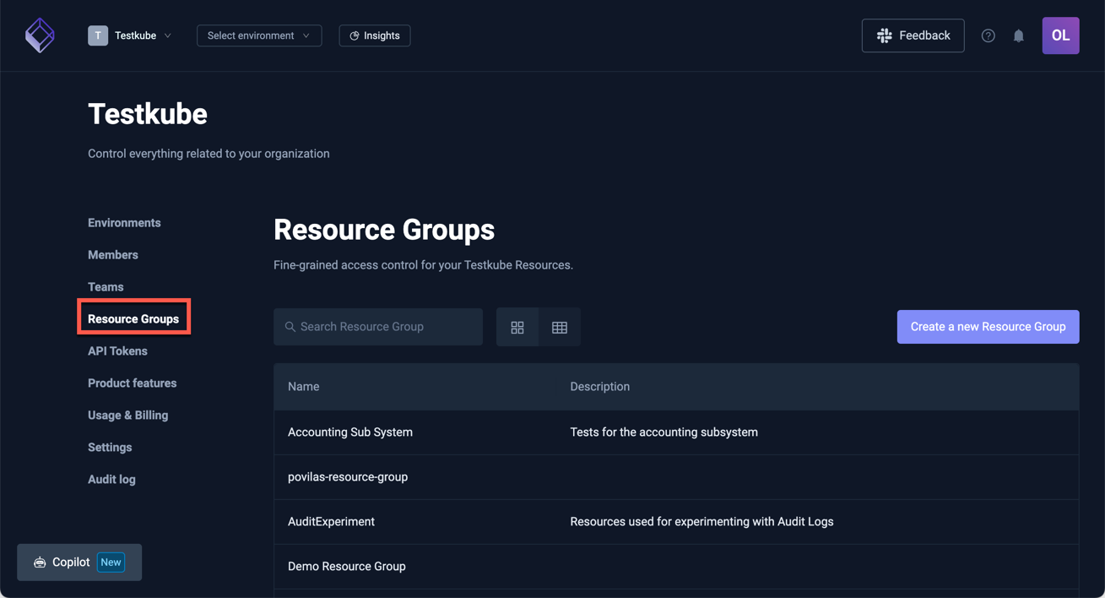
Task: Click the New badge on Copilot
Action: 111,562
